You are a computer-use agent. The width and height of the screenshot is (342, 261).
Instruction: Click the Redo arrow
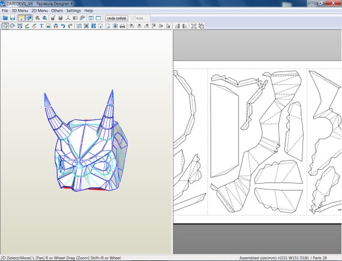tap(70, 26)
